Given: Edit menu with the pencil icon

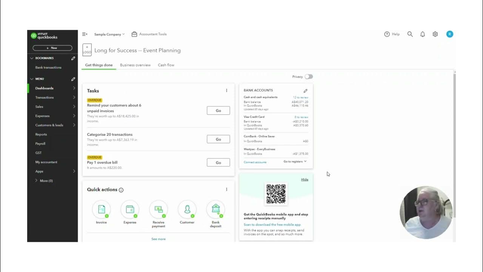Looking at the screenshot, I should [x=73, y=79].
